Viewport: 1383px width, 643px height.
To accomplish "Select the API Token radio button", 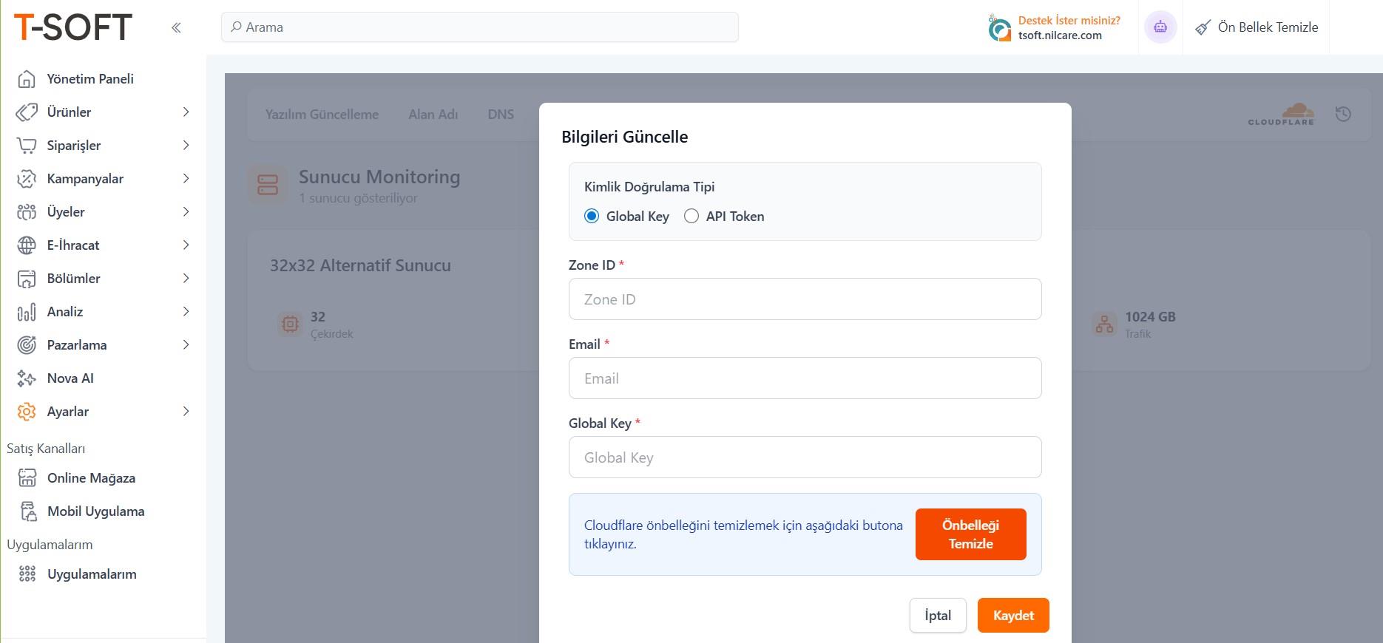I will tap(691, 217).
